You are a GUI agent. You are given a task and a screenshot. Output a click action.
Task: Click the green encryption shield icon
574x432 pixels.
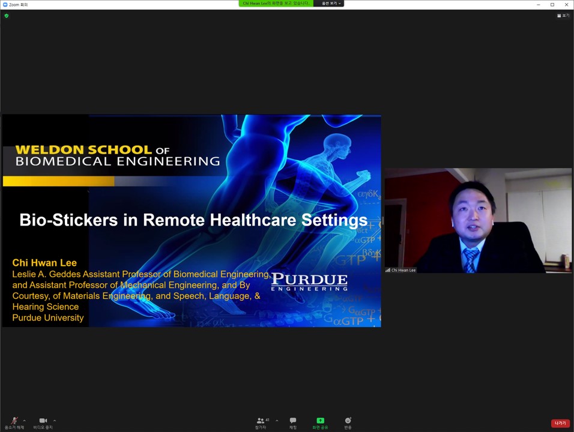click(7, 16)
